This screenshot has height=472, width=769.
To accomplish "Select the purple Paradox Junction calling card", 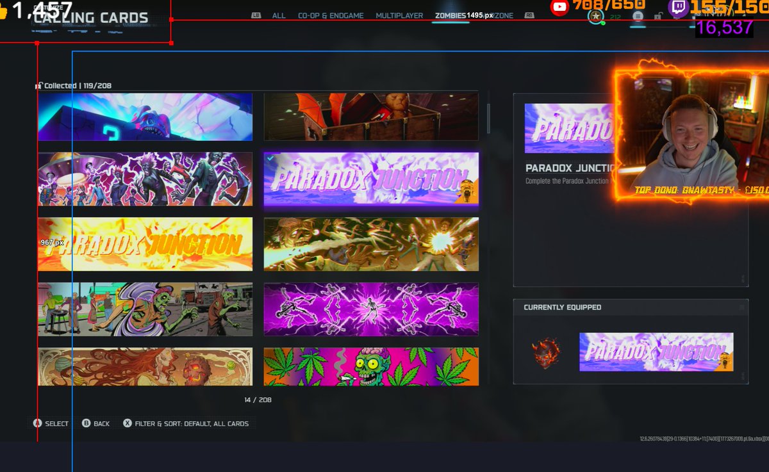I will (x=371, y=179).
